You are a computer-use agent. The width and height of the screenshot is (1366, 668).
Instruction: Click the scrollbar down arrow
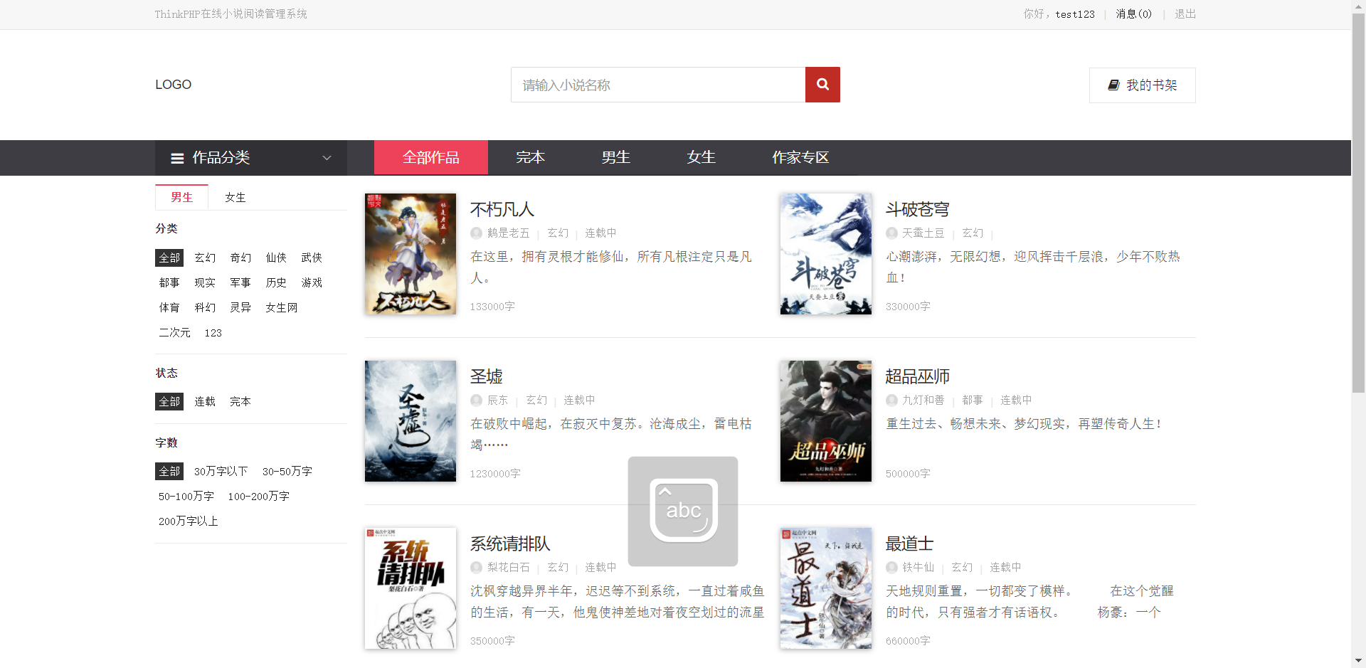point(1358,662)
